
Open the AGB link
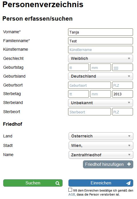72,194
